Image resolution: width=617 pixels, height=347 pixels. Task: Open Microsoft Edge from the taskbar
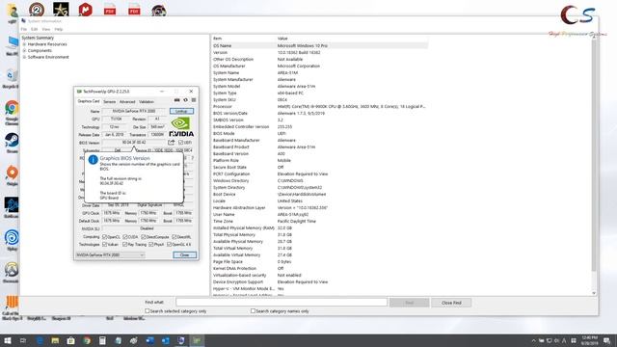tap(40, 340)
